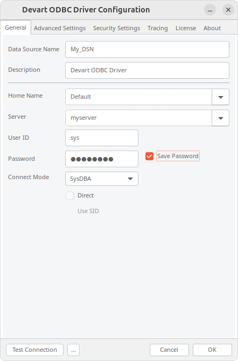
Task: Expand the Server dropdown arrow
Action: (221, 118)
